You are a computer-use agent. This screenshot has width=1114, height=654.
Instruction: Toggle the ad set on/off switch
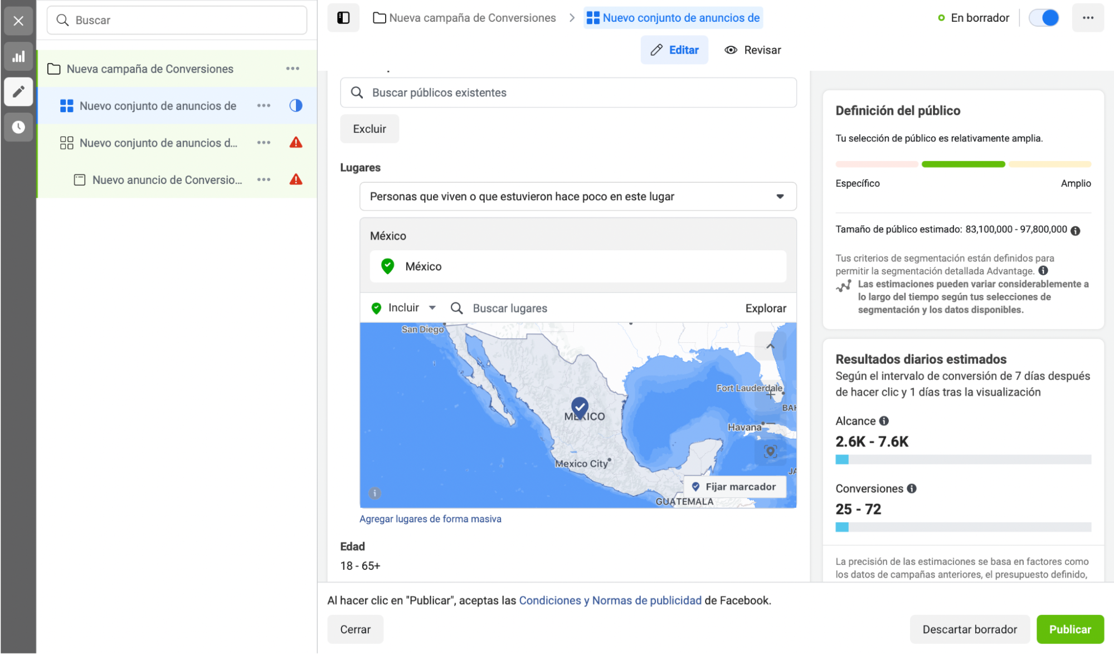1044,18
